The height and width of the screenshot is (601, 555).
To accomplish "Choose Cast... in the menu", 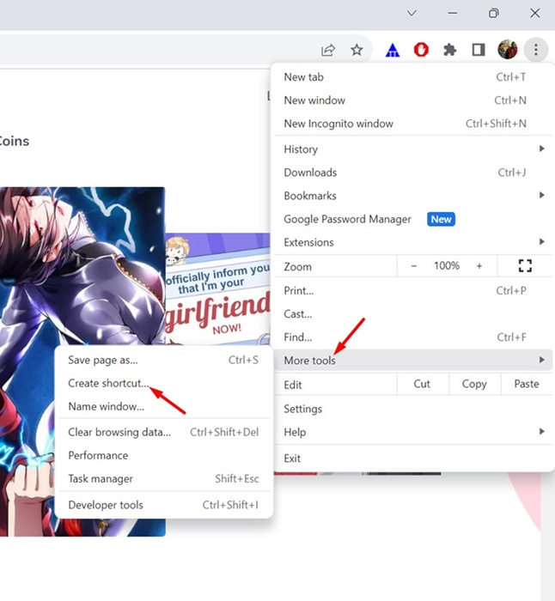I will coord(413,314).
